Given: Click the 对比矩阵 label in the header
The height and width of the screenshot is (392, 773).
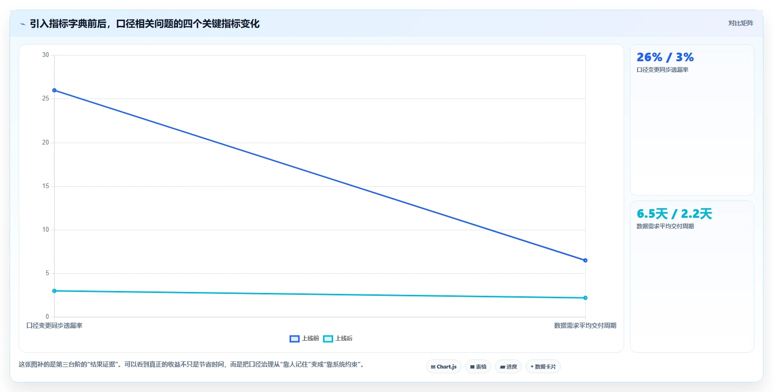Looking at the screenshot, I should [741, 23].
